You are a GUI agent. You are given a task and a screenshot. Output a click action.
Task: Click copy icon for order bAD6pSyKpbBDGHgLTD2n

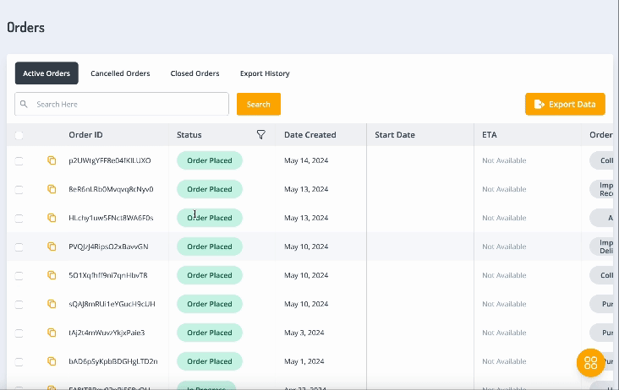coord(52,361)
